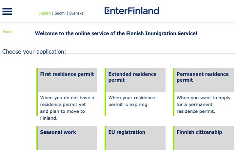Image resolution: width=236 pixels, height=150 pixels.
Task: Click the green bar beside First residence permit
Action: [37, 92]
